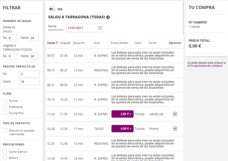The height and width of the screenshot is (161, 228).
Task: Tick the Preferente class checkbox
Action: 5,107
